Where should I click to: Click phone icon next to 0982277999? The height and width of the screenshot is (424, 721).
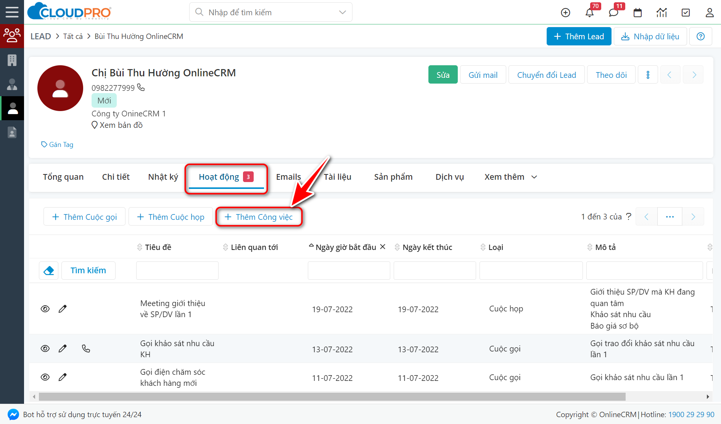(x=141, y=87)
